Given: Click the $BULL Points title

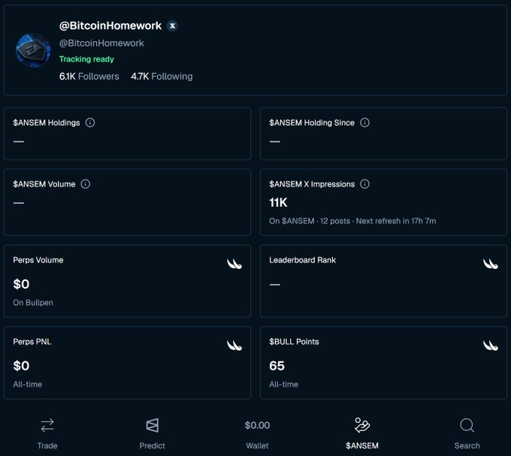Looking at the screenshot, I should (x=294, y=342).
